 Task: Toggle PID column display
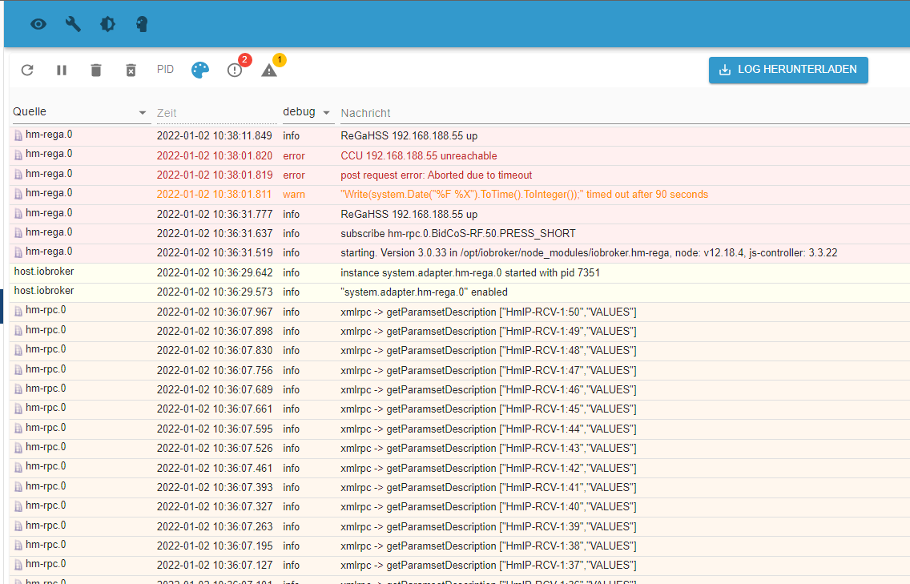pos(165,70)
